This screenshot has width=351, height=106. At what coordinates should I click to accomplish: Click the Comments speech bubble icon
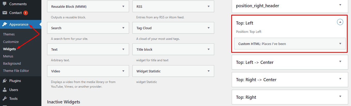[x=5, y=4]
